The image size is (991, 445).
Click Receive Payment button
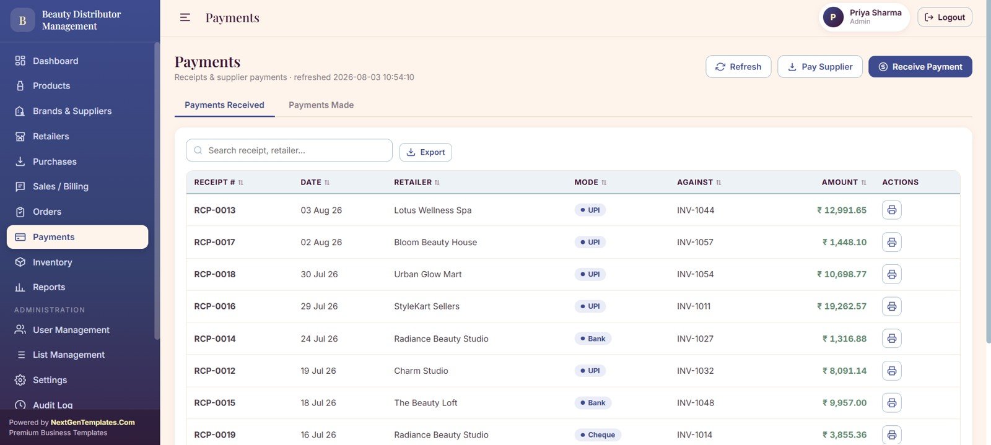click(x=920, y=67)
